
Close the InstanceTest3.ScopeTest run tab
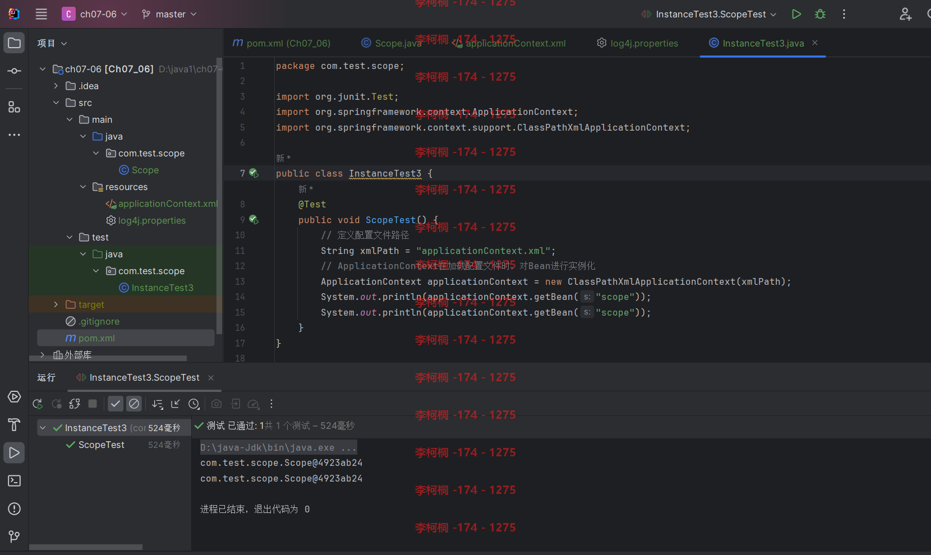211,378
